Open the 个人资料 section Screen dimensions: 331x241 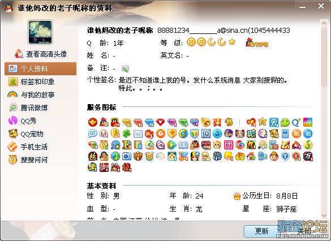[40, 68]
